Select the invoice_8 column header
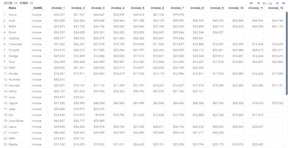Screen dimensions: 288x148 tap(197, 8)
